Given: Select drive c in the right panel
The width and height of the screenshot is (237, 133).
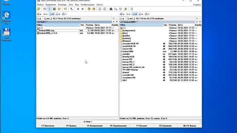Looking at the screenshot, I should tap(128, 14).
